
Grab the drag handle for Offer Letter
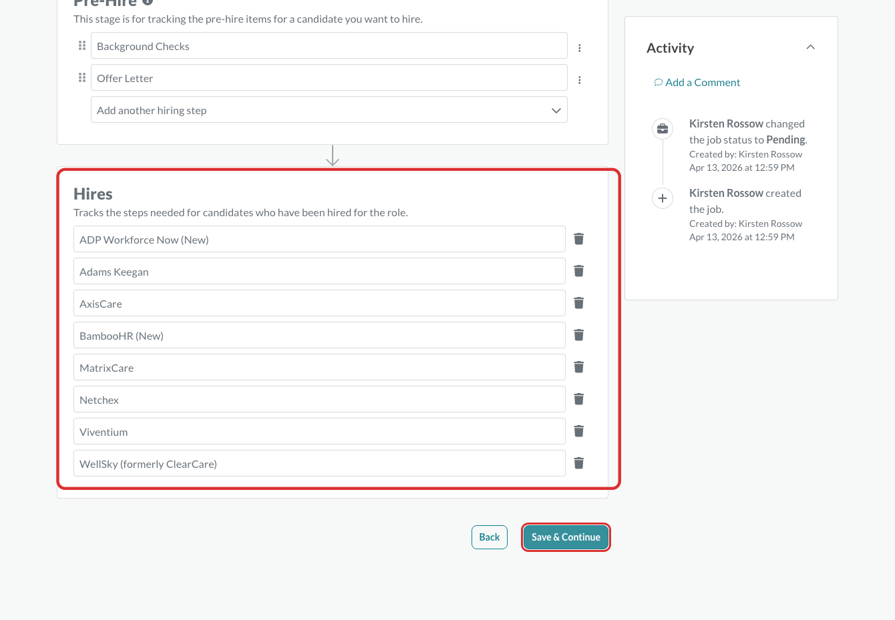(82, 77)
